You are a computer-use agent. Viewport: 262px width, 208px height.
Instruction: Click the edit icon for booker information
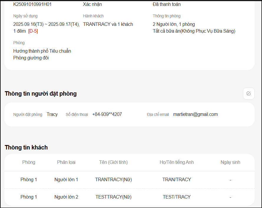point(248,94)
